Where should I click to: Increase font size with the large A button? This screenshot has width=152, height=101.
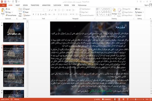tap(50, 10)
